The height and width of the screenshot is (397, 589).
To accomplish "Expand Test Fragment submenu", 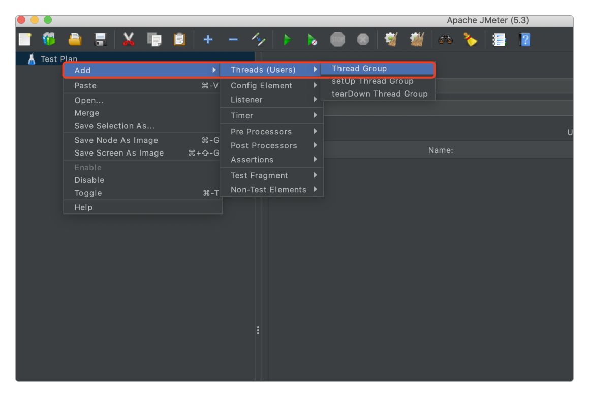I will click(271, 176).
